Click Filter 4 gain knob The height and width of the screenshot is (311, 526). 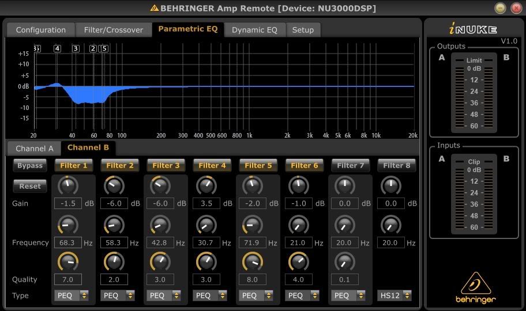(x=206, y=185)
